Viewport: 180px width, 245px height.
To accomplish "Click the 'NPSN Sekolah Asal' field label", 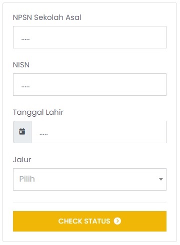I will 47,17.
